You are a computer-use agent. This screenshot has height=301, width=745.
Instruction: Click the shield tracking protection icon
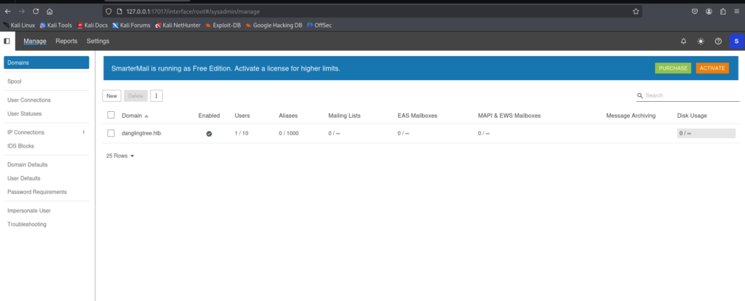point(109,12)
